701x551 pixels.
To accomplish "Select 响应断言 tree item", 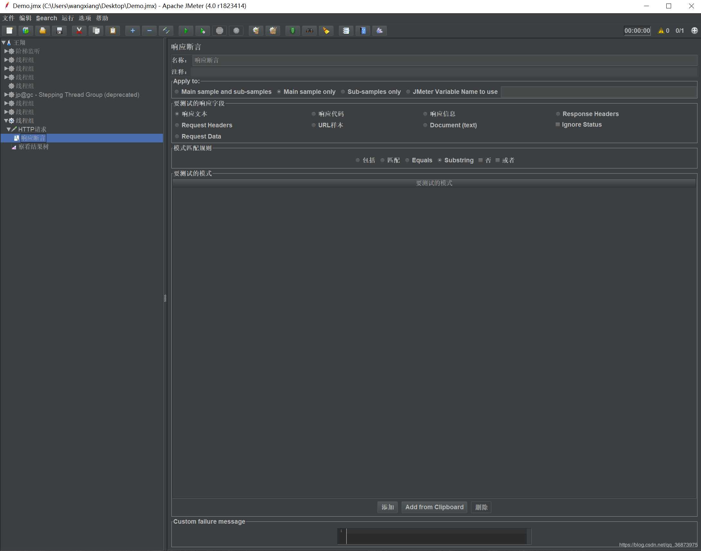I will click(33, 138).
